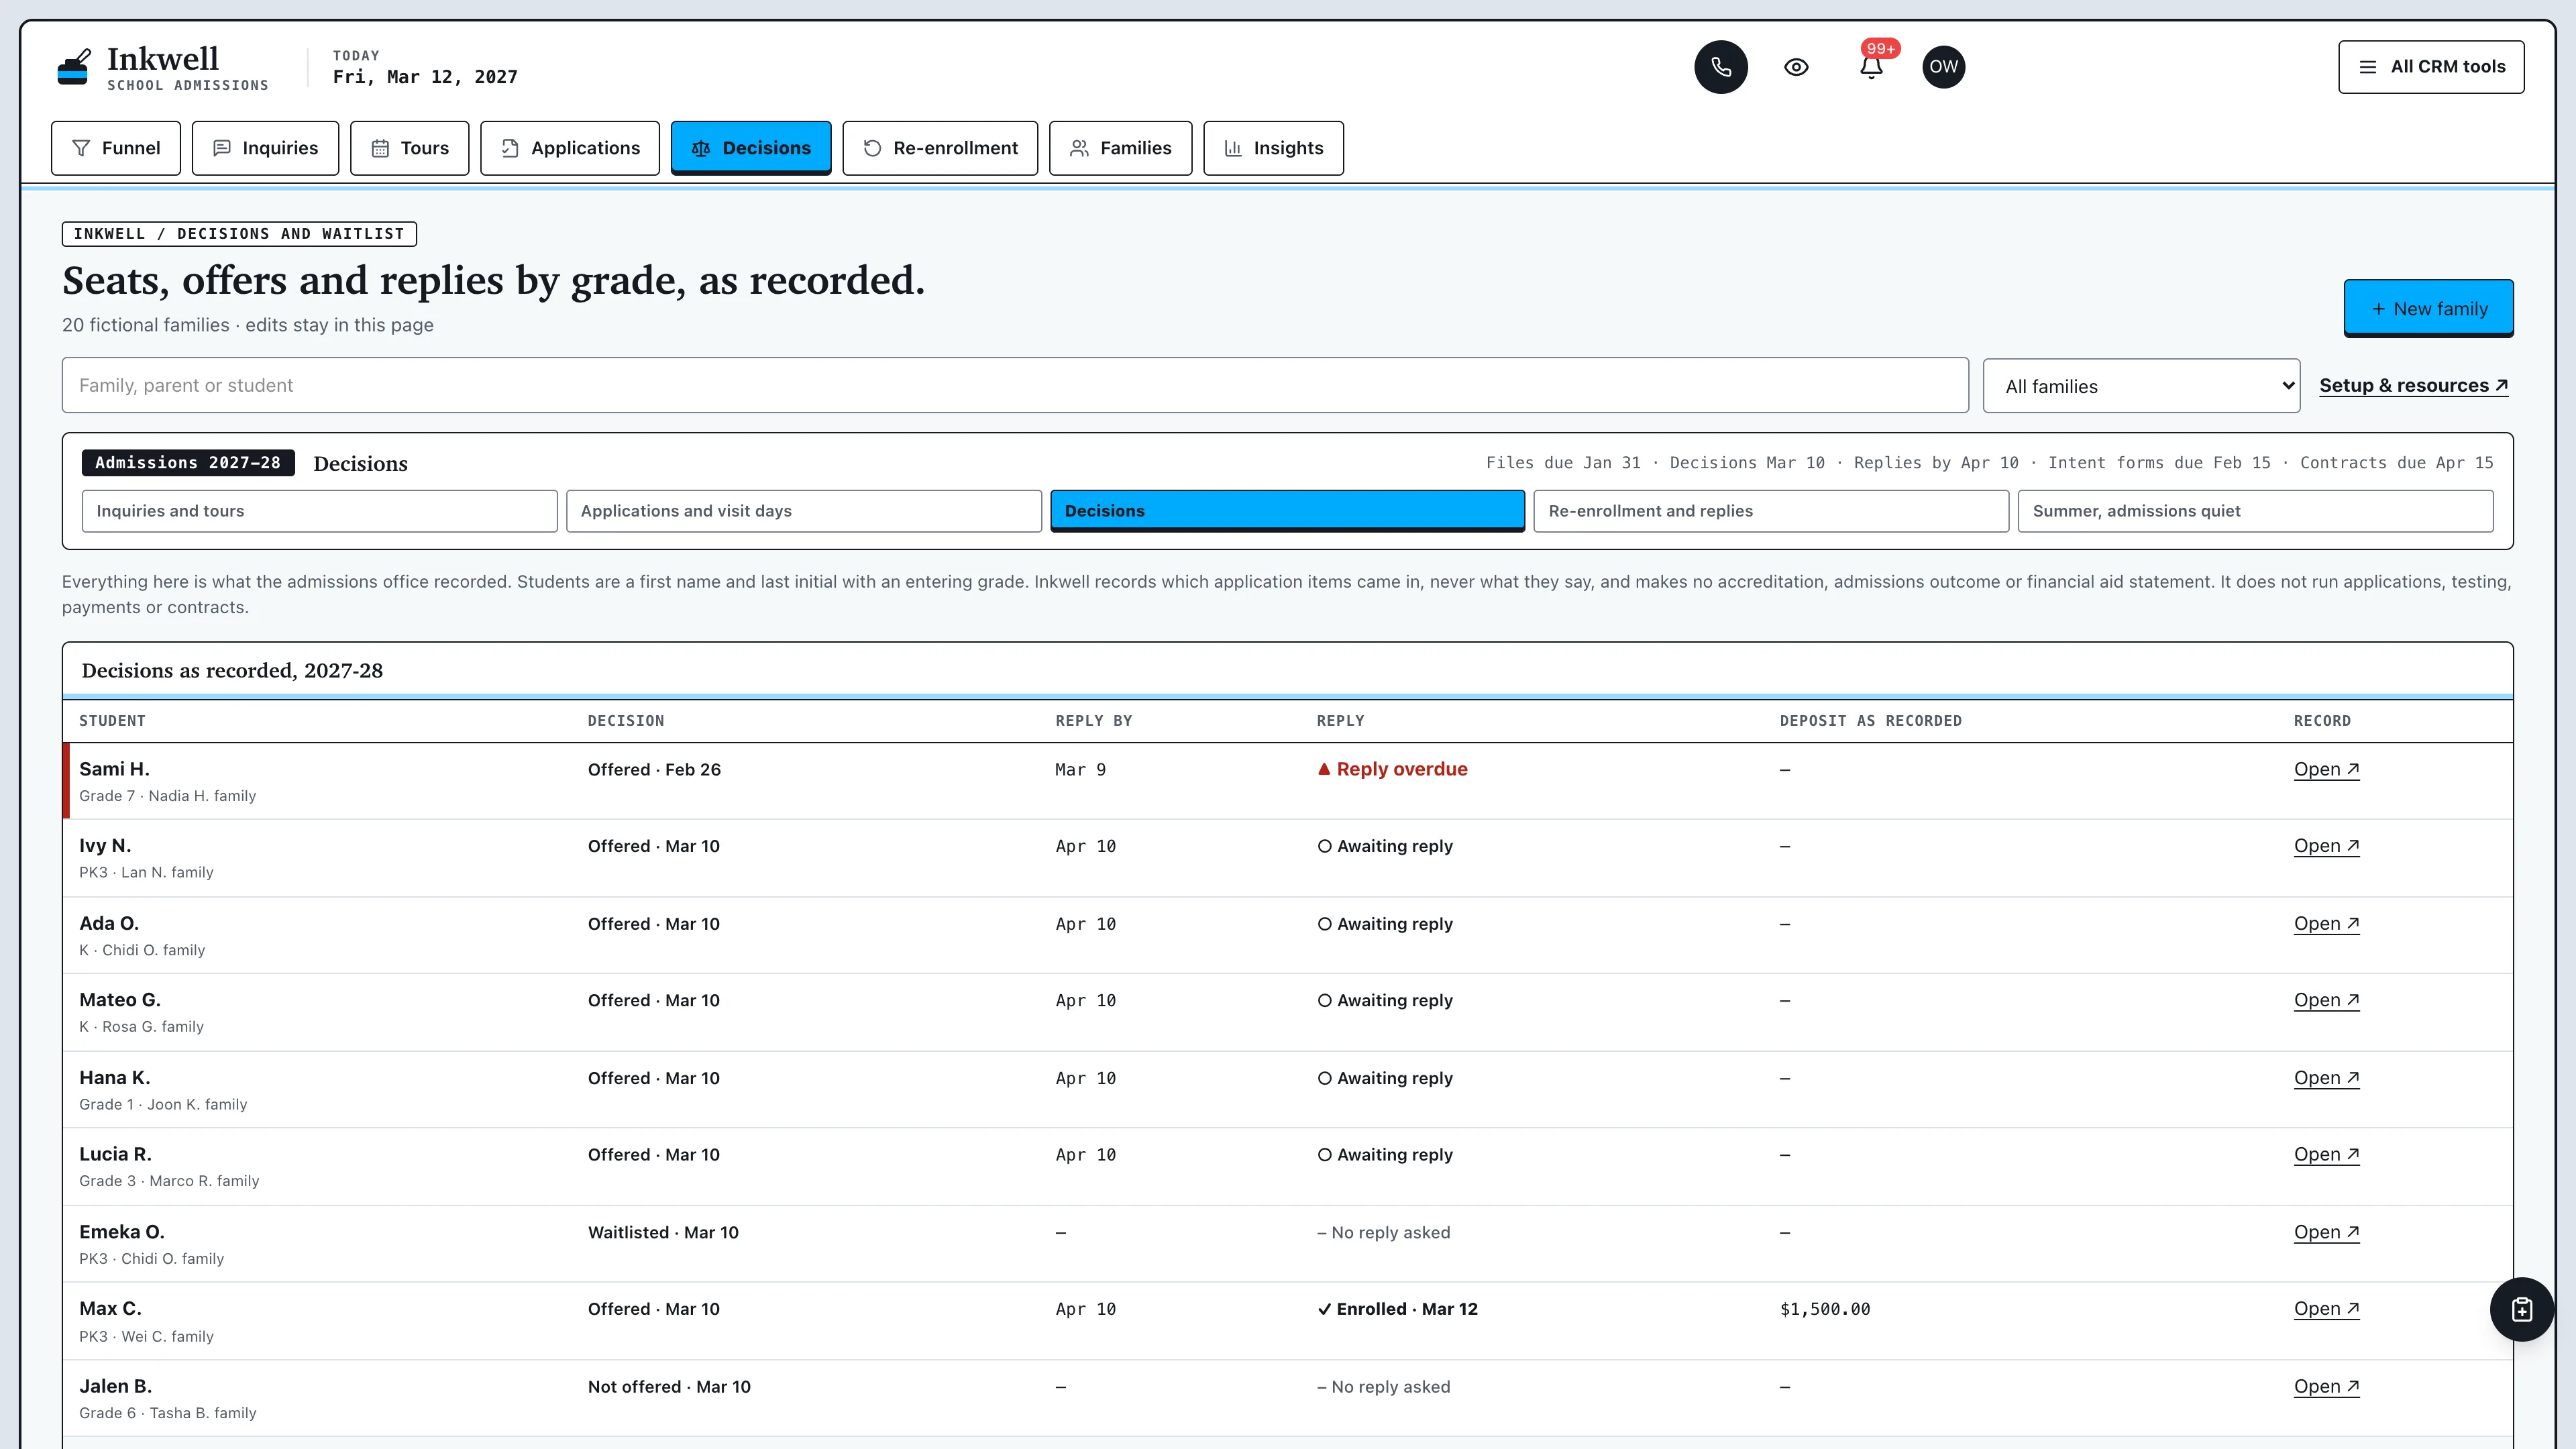
Task: Switch to the Tours tab
Action: pos(409,148)
